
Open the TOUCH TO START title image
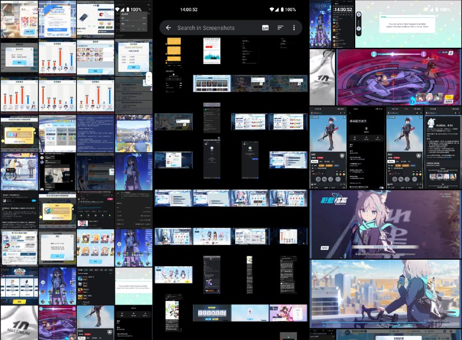[385, 224]
